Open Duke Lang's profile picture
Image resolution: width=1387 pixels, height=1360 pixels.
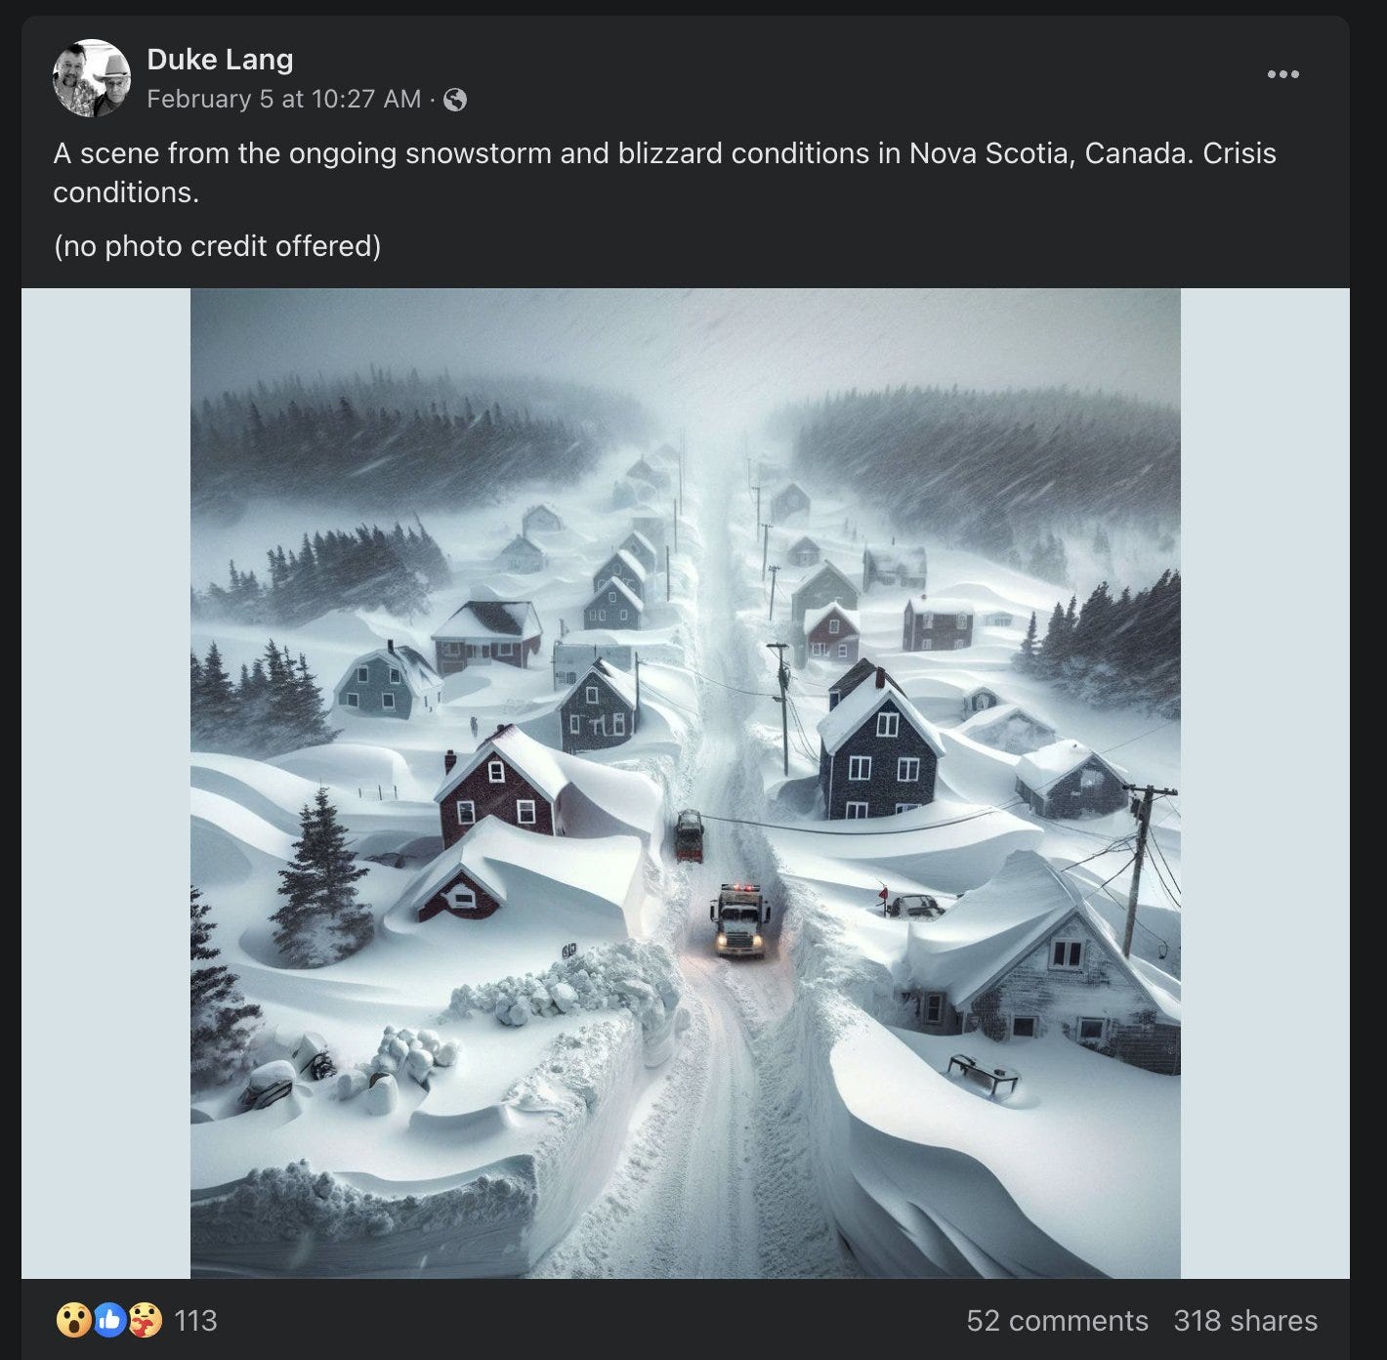91,78
